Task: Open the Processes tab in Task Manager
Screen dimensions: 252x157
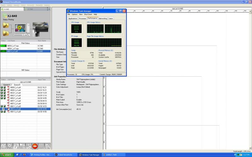Action: pos(83,19)
